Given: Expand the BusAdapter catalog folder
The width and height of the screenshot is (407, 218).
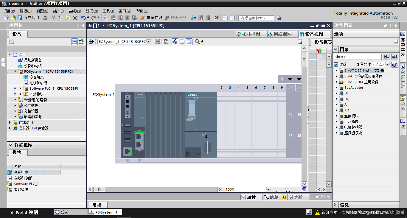Looking at the screenshot, I should click(x=336, y=88).
